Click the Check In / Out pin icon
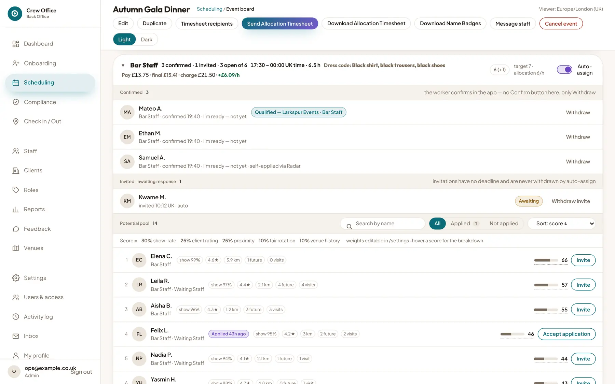This screenshot has height=384, width=615. point(16,122)
